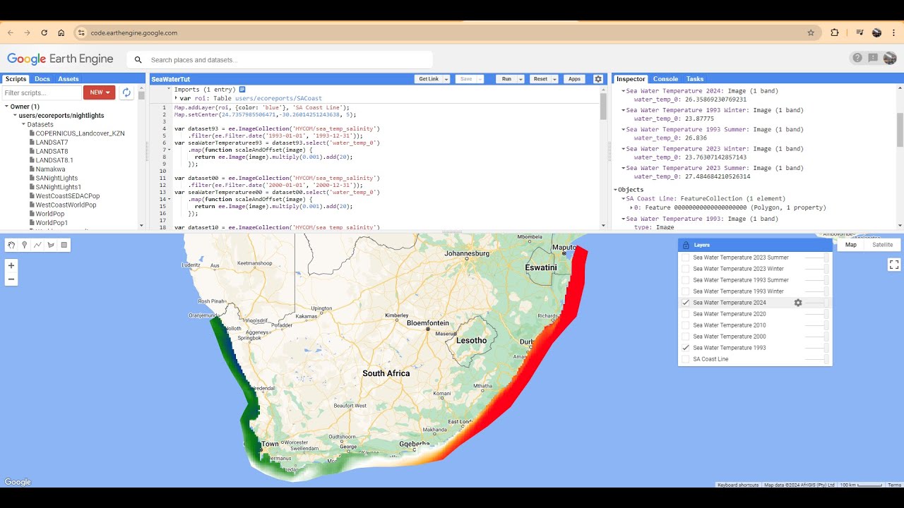The height and width of the screenshot is (508, 904).
Task: Switch to the Console tab
Action: coord(665,79)
